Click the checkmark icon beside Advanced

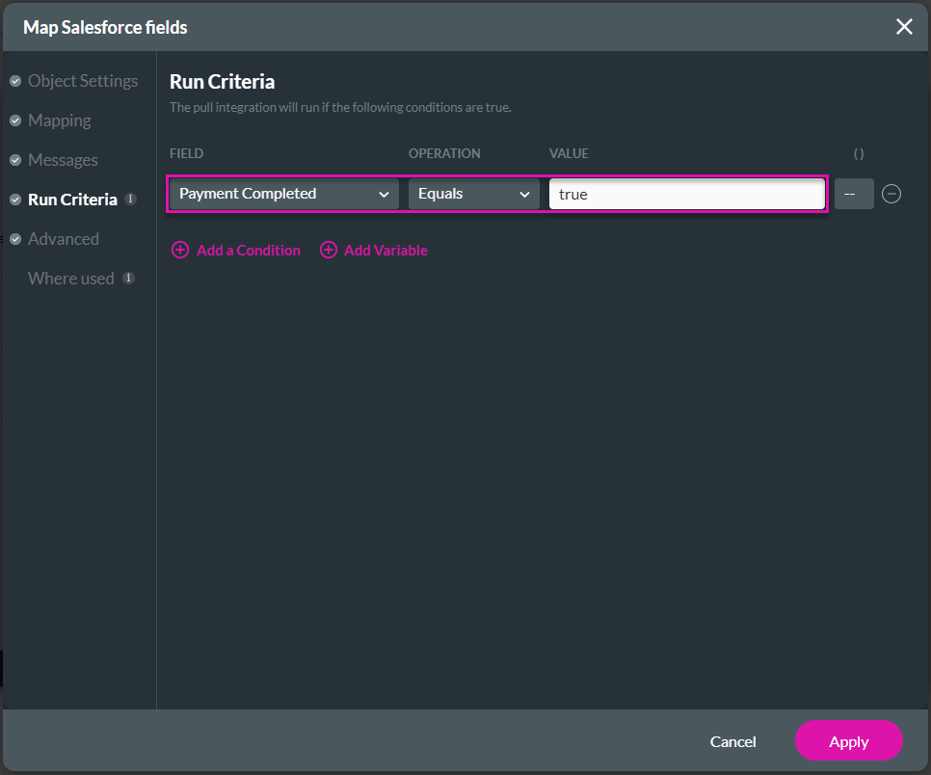coord(15,239)
